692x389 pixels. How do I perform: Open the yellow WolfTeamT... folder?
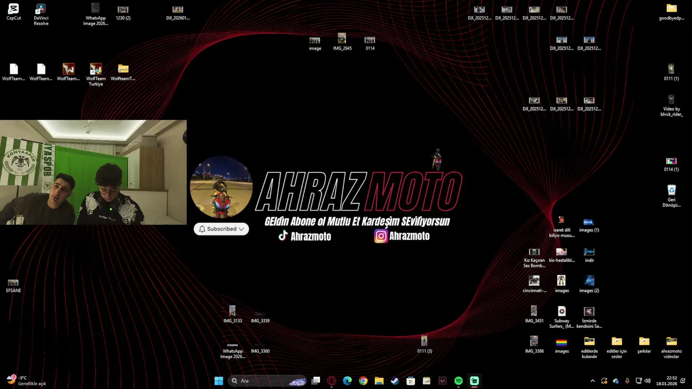pos(123,72)
